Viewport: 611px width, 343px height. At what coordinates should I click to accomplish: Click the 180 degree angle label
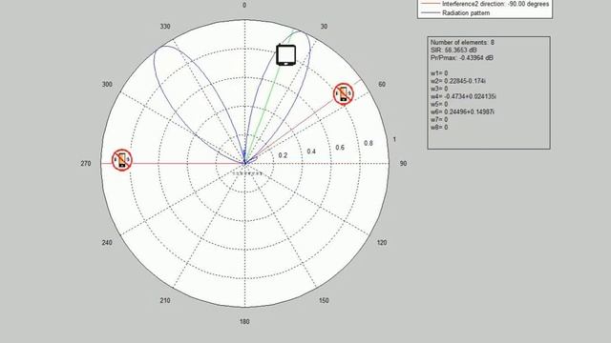click(244, 322)
